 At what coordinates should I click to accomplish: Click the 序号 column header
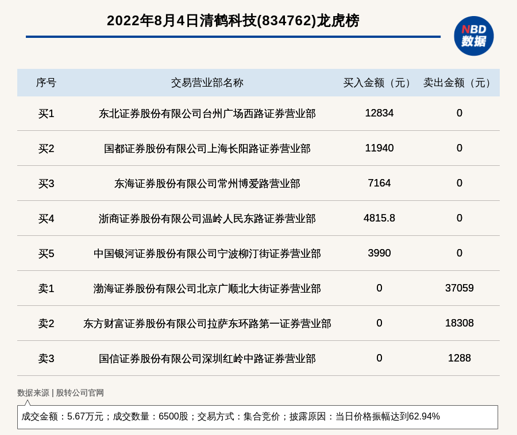[x=46, y=83]
